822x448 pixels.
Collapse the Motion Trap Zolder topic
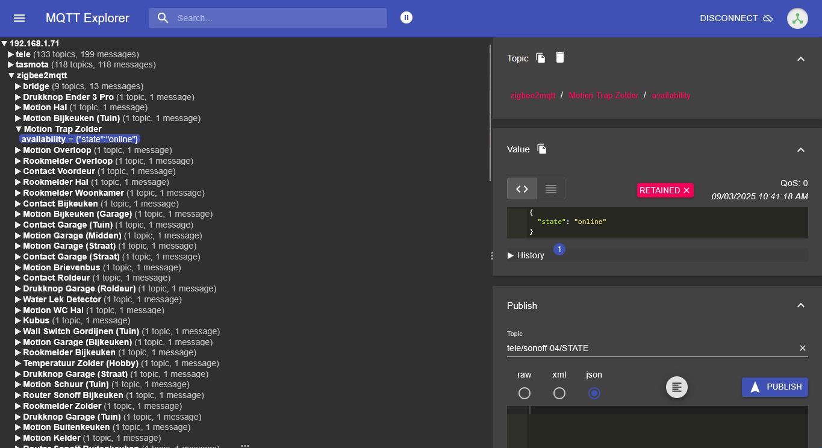tap(19, 129)
